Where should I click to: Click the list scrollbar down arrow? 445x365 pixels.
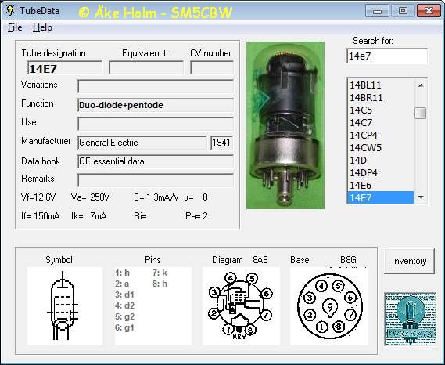pyautogui.click(x=421, y=197)
